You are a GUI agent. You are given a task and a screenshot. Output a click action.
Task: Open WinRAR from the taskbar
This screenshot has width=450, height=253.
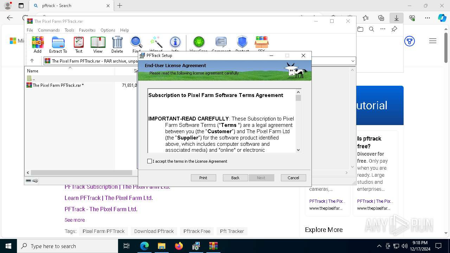pos(213,246)
